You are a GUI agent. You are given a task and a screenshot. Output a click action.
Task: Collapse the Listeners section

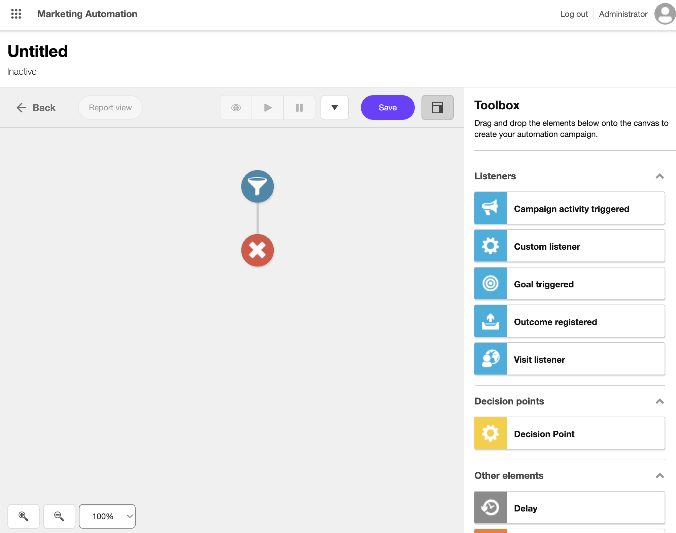pyautogui.click(x=660, y=176)
